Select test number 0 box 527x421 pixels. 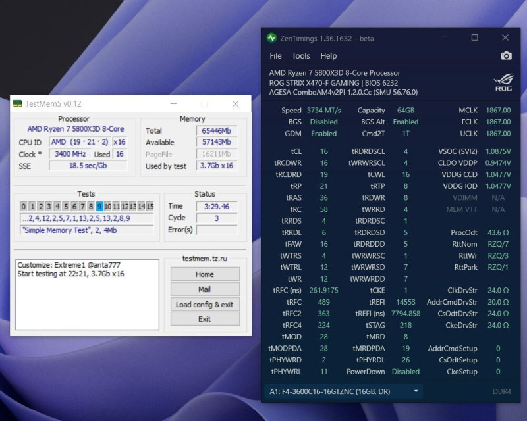coord(23,206)
